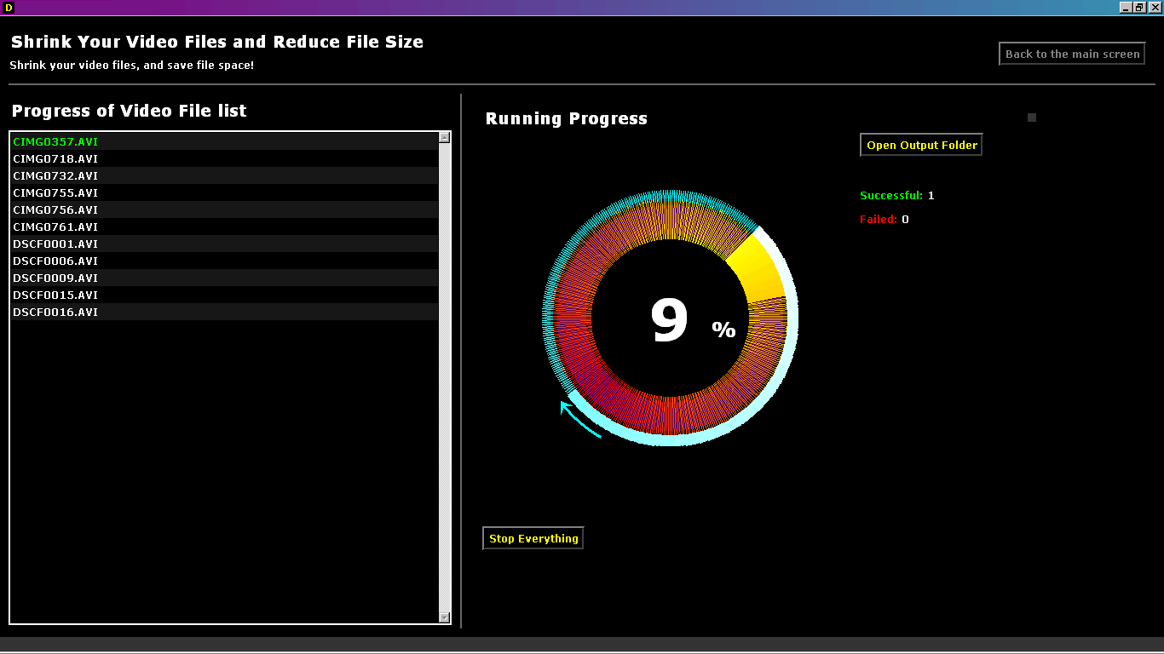Viewport: 1164px width, 654px height.
Task: Click the small gray square indicator
Action: tap(1032, 118)
